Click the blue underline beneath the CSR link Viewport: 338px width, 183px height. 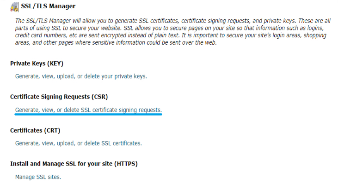pos(88,114)
